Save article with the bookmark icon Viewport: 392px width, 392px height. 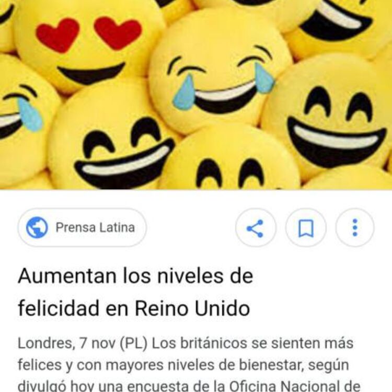[x=306, y=228]
